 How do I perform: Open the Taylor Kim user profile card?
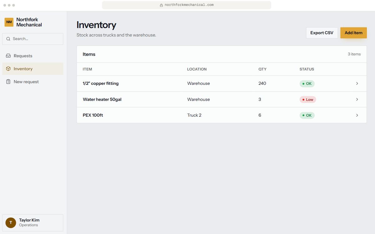[x=33, y=223]
